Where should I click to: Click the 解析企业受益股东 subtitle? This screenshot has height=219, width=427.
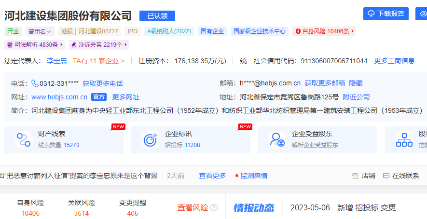(x=315, y=145)
